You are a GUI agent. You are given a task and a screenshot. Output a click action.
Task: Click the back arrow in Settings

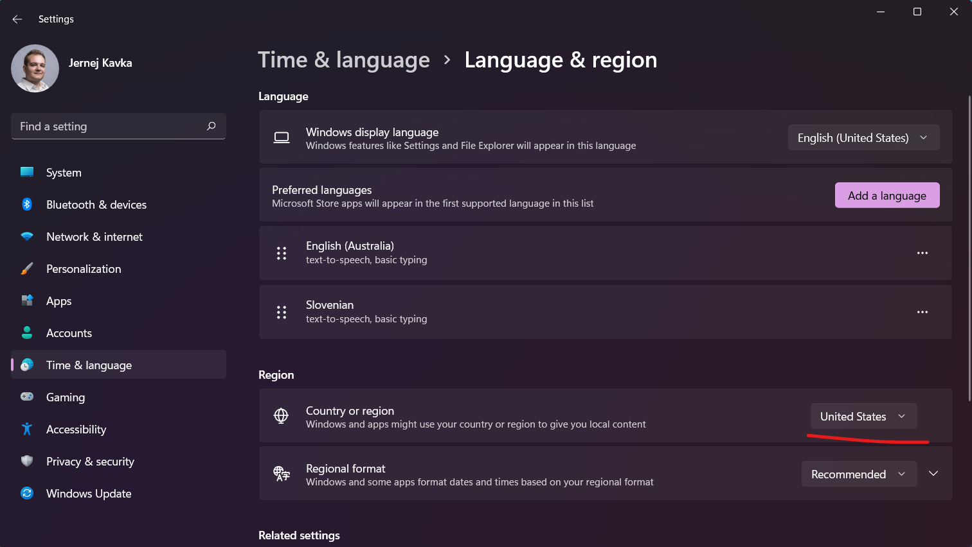click(17, 19)
